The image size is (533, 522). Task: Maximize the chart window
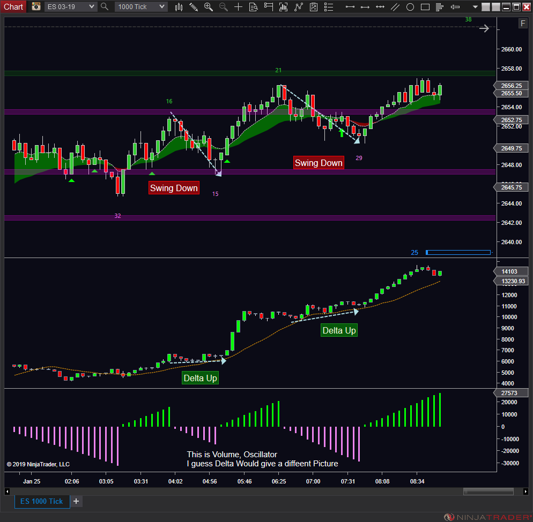(516, 7)
